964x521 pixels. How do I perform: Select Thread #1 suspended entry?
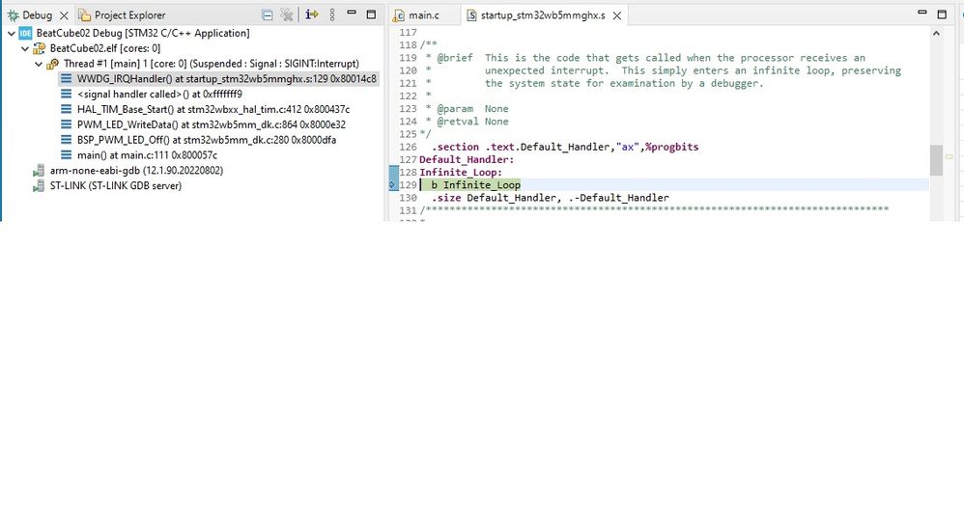click(x=212, y=64)
